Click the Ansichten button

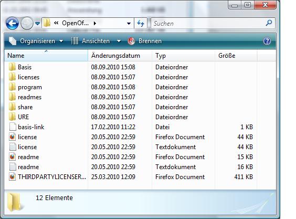pos(90,41)
